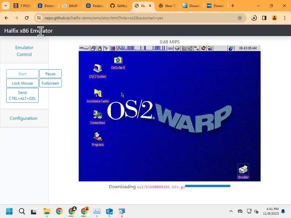This screenshot has height=218, width=291.
Task: Click the Lock Mouse button
Action: pyautogui.click(x=22, y=83)
